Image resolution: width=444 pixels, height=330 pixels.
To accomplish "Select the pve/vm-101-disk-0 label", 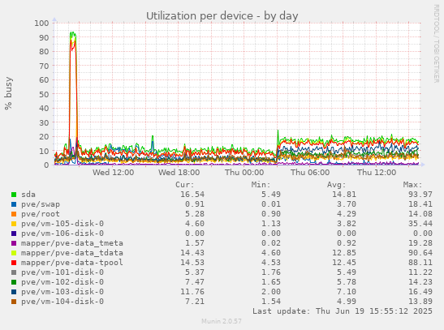I will click(x=63, y=272).
